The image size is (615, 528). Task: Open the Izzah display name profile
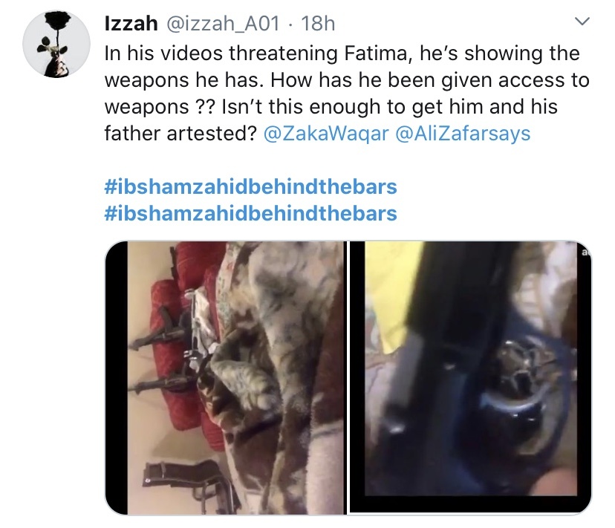pos(131,24)
